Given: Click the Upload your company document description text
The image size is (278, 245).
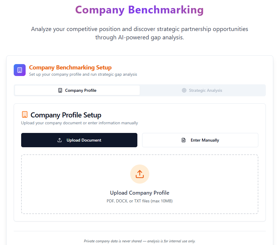Looking at the screenshot, I should click(x=80, y=123).
